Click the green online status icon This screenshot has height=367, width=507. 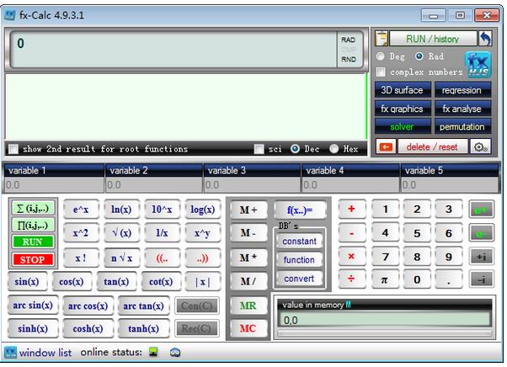point(153,352)
